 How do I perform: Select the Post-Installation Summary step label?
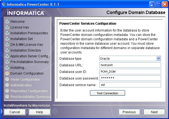click(31, 97)
